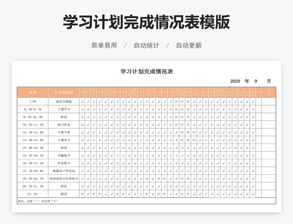Click the 作业练习 plan cell

pos(64,163)
